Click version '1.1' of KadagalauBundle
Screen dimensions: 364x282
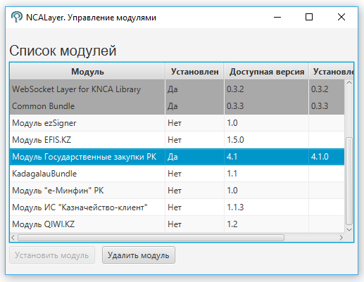click(x=232, y=174)
